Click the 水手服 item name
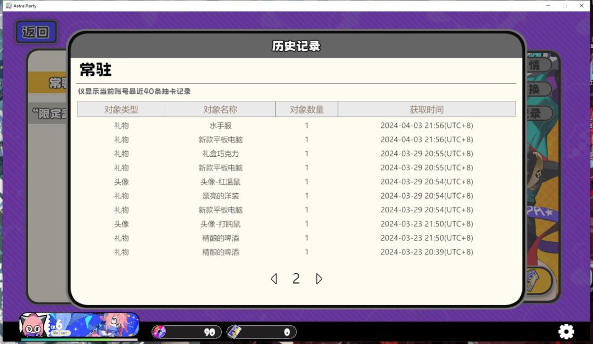Image resolution: width=593 pixels, height=344 pixels. [x=221, y=126]
